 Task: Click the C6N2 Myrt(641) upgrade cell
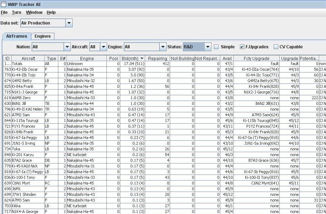257,183
